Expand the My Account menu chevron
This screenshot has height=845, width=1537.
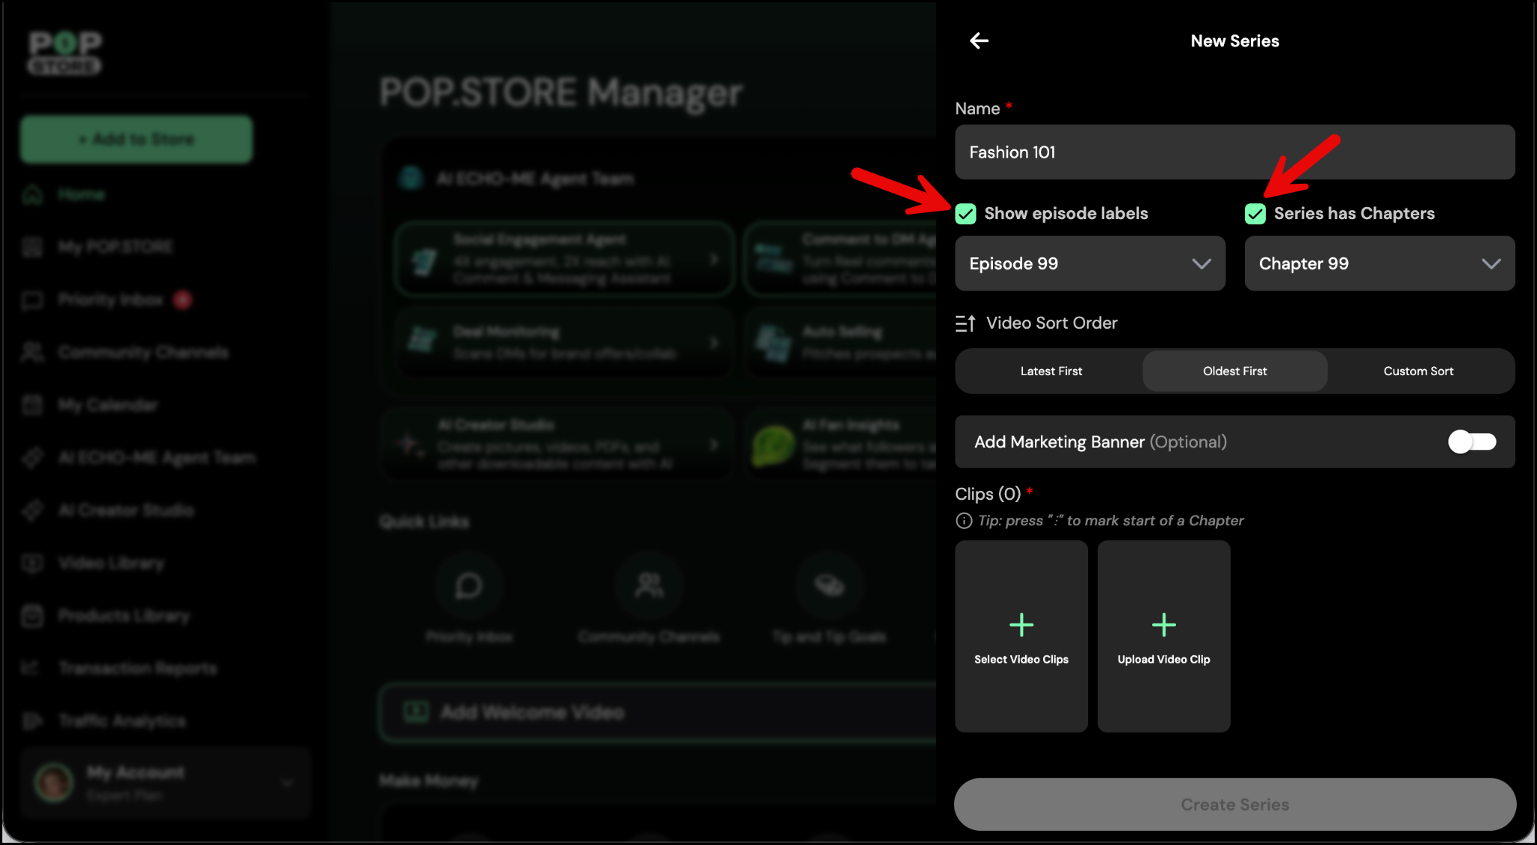287,783
